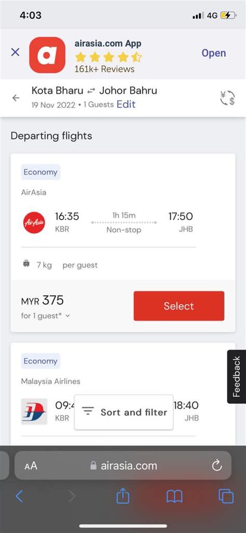Screen dimensions: 246x533
Task: Open Safari bookmarks
Action: [x=174, y=497]
